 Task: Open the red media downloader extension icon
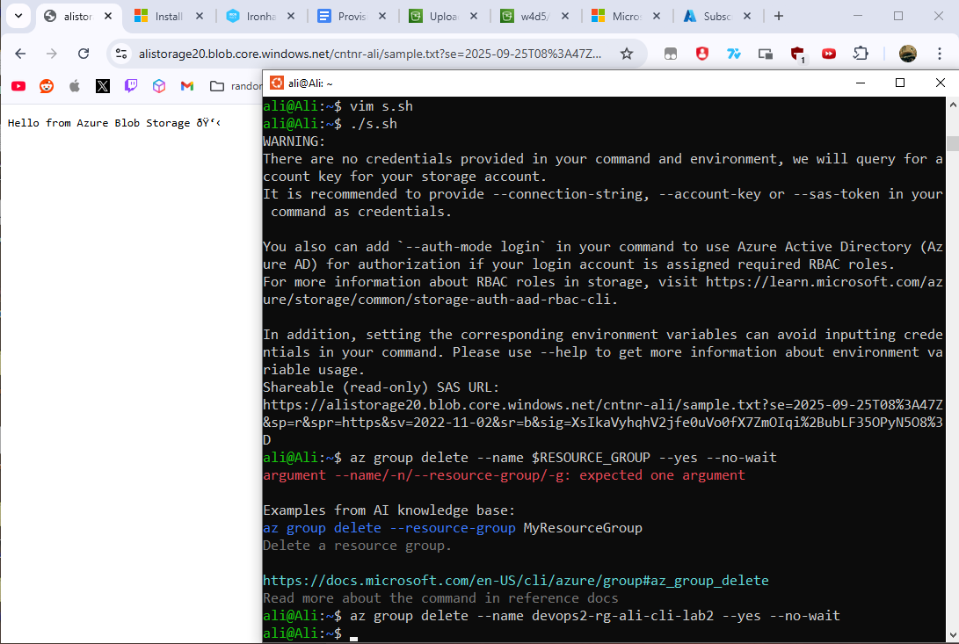(x=830, y=53)
